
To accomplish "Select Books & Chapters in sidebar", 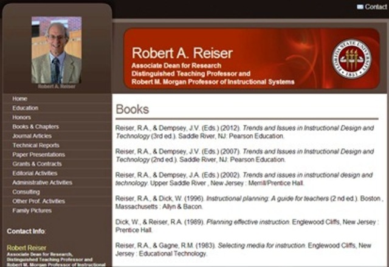I will pyautogui.click(x=36, y=127).
